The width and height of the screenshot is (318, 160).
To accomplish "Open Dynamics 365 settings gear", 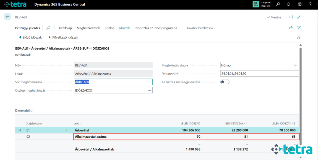I will coord(299,4).
